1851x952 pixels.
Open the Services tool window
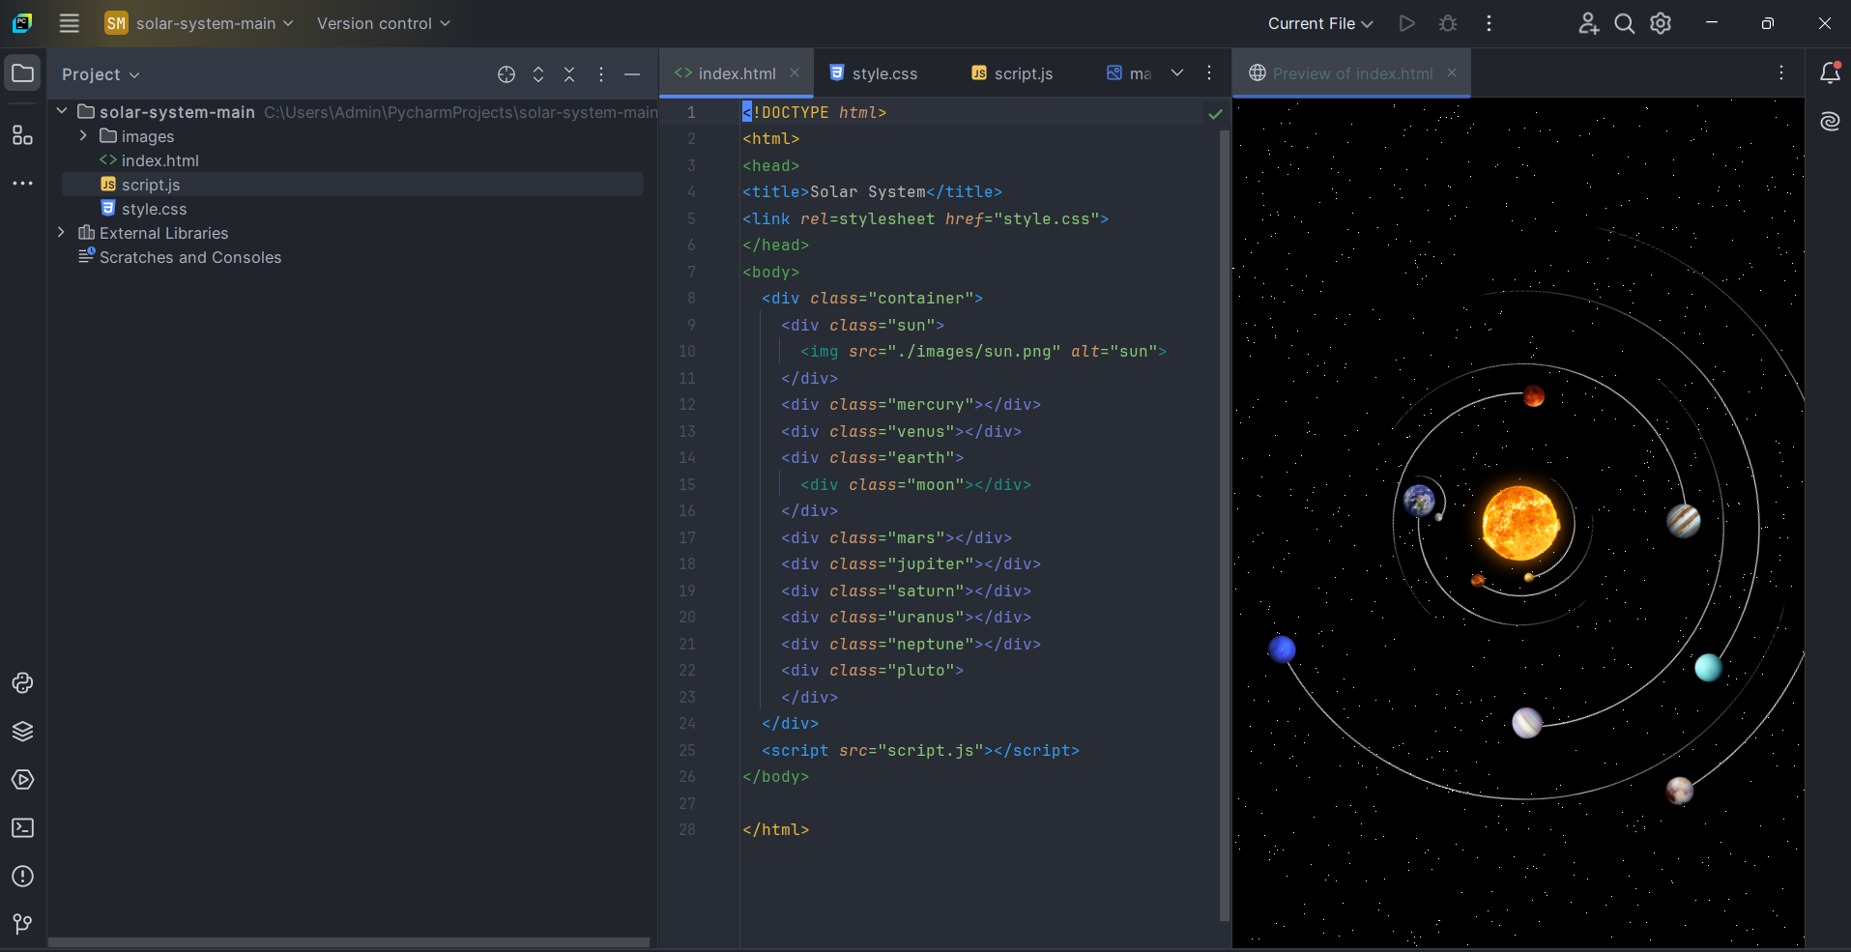point(22,780)
